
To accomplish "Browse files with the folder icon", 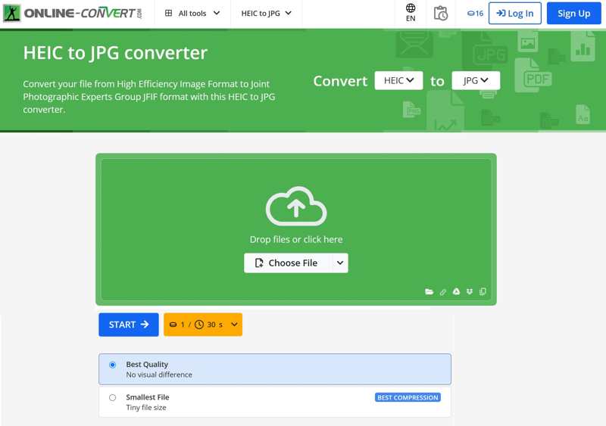I will 429,291.
